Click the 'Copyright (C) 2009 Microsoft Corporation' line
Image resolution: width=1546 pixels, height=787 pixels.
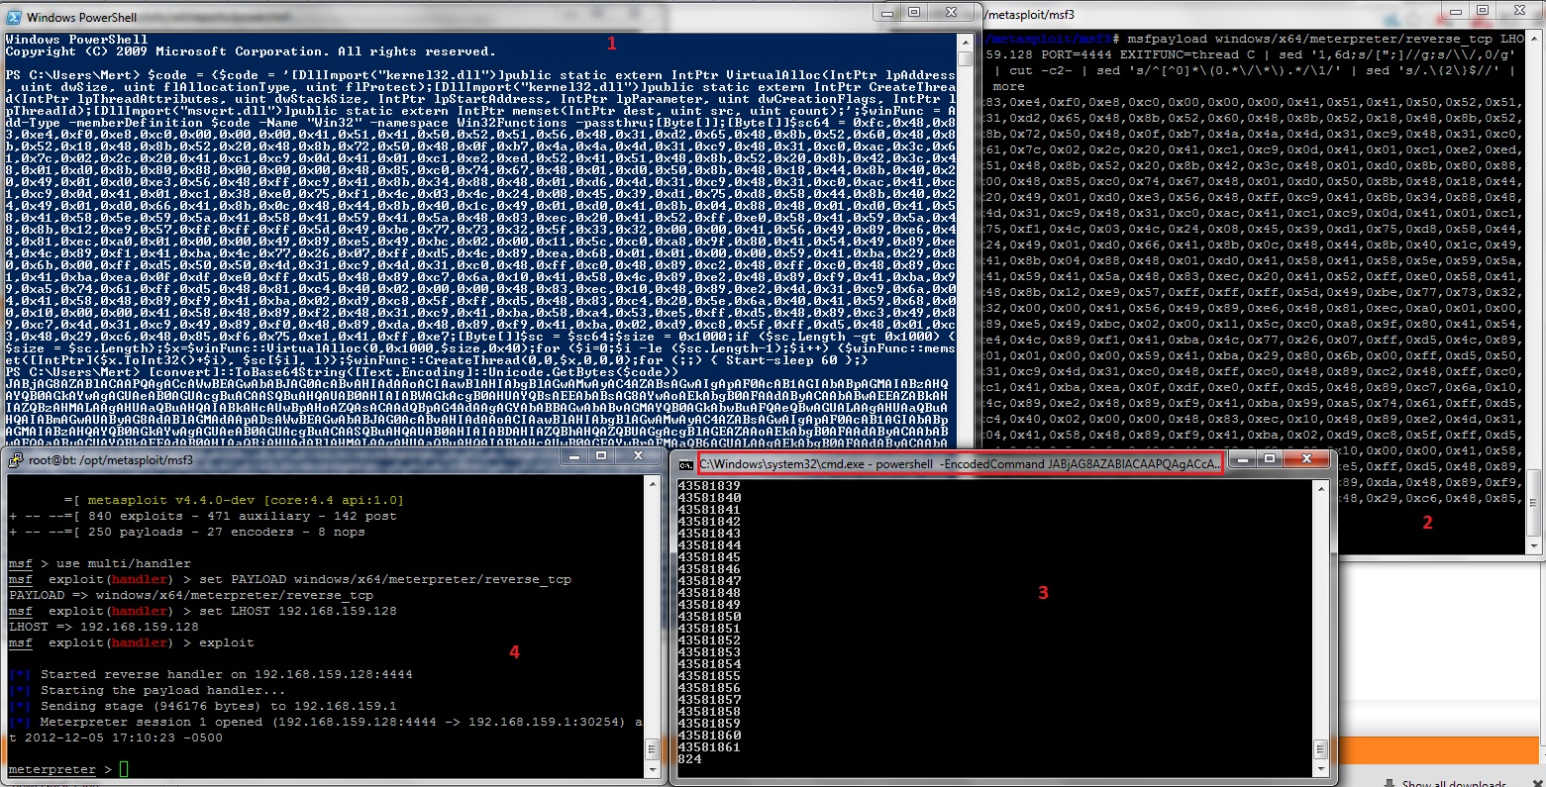(251, 51)
